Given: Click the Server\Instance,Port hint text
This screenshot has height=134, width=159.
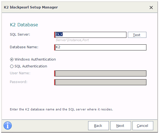Looking at the screenshot, I should (x=72, y=40).
